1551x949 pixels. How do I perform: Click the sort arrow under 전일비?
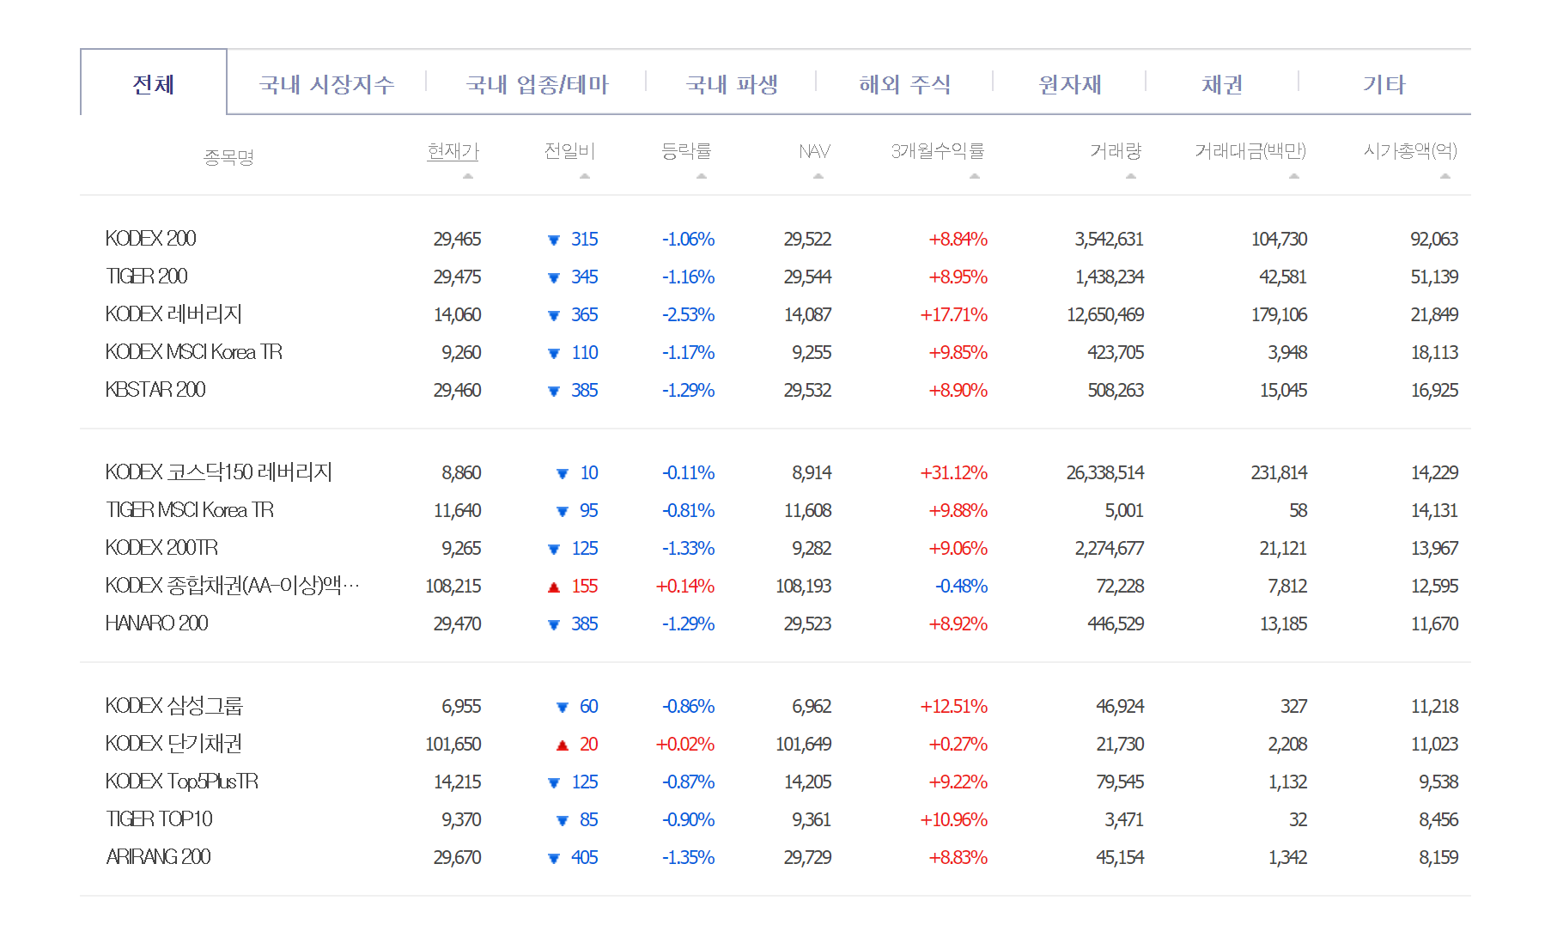(x=585, y=176)
